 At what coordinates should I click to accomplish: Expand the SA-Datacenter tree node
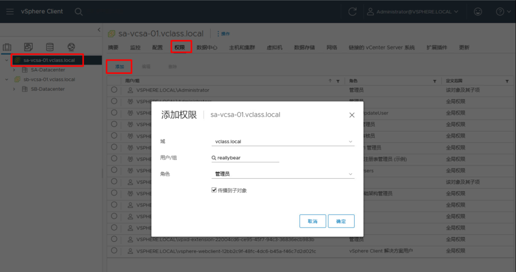coord(14,70)
